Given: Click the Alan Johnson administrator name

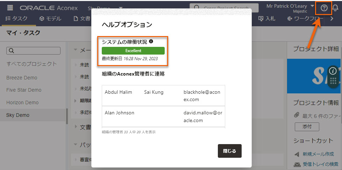Looking at the screenshot, I should click(120, 113).
